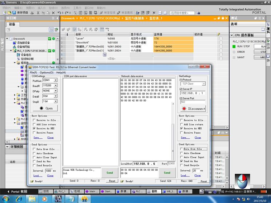Open the PortNum COM1 dropdown

tap(55, 80)
